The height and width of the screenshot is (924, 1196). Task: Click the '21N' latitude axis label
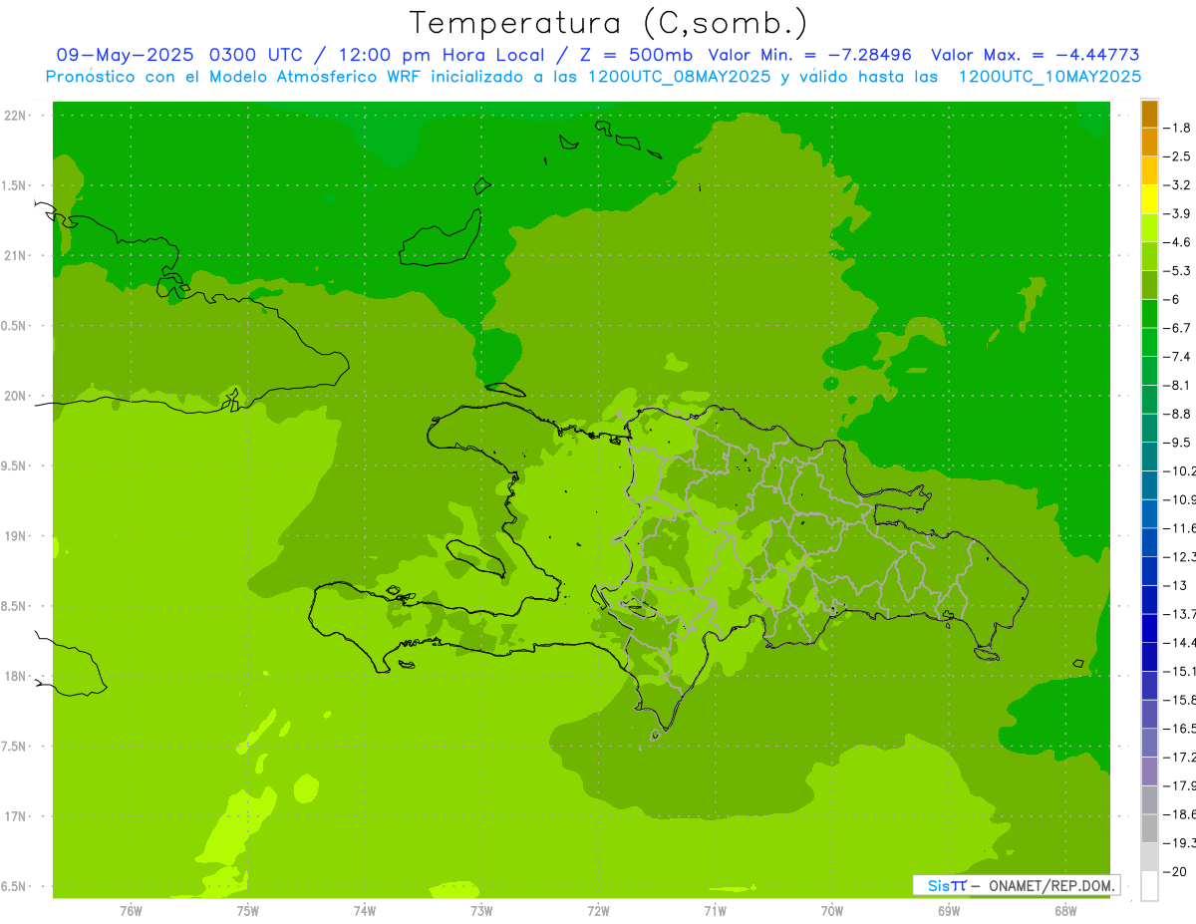tap(15, 256)
